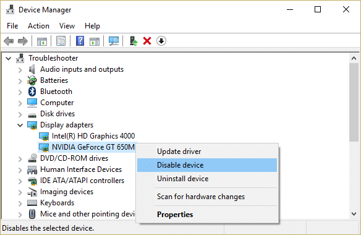Click the Batteries category icon
361x235 pixels.
point(32,80)
